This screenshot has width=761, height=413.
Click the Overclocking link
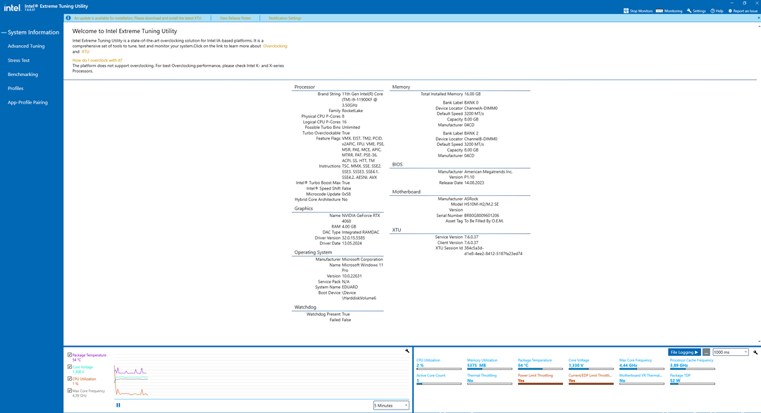pyautogui.click(x=275, y=46)
